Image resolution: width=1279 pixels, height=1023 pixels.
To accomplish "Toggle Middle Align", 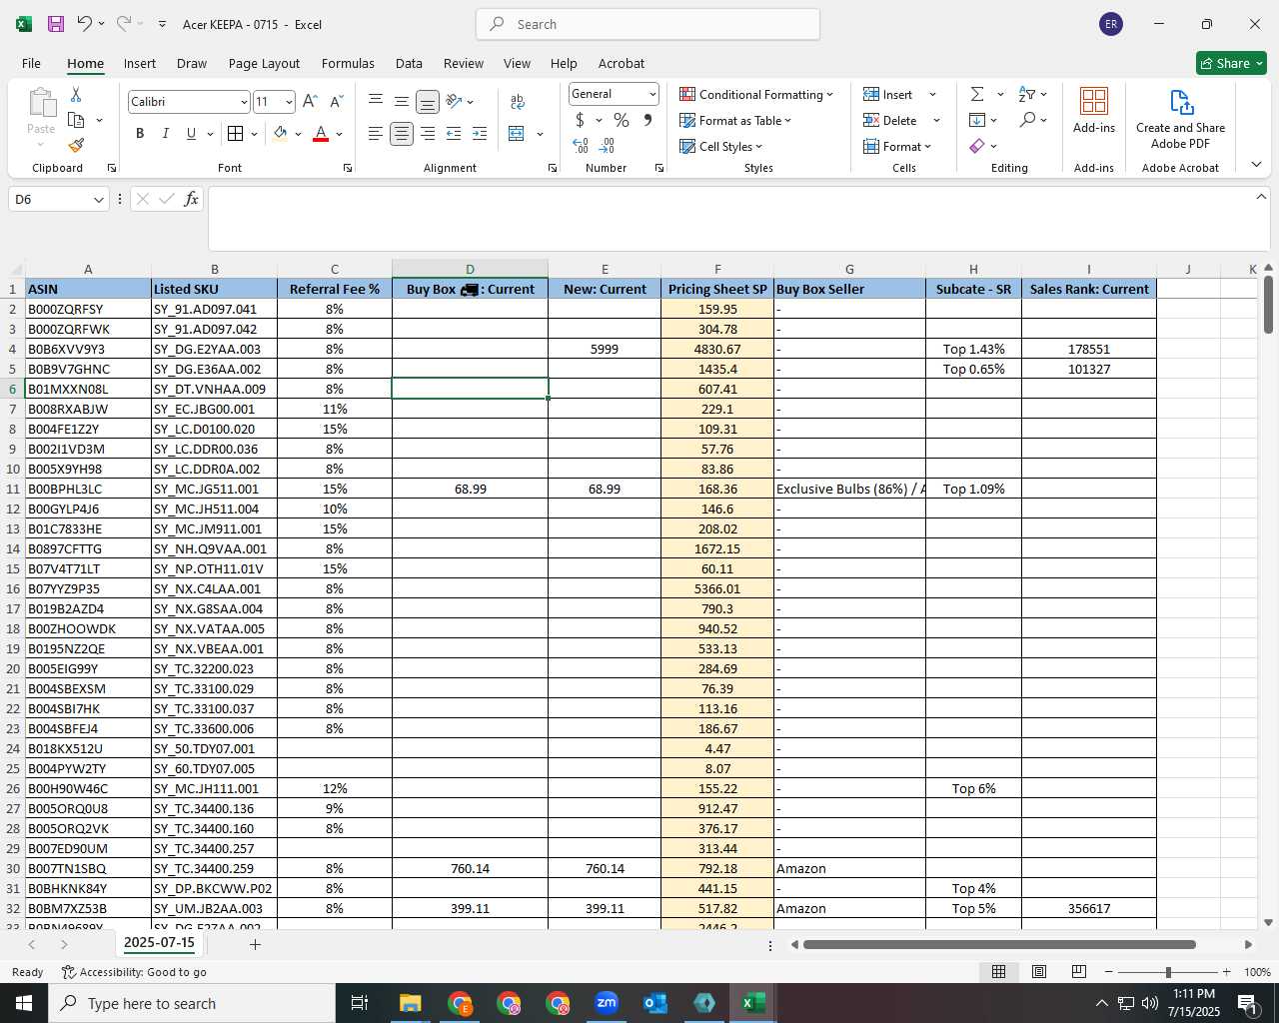I will click(402, 101).
